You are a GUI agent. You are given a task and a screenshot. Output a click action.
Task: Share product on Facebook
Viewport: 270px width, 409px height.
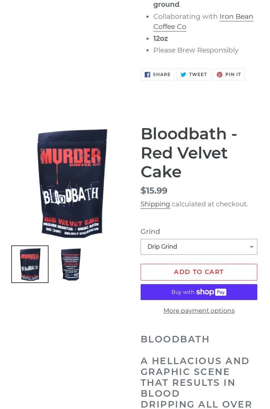point(157,75)
